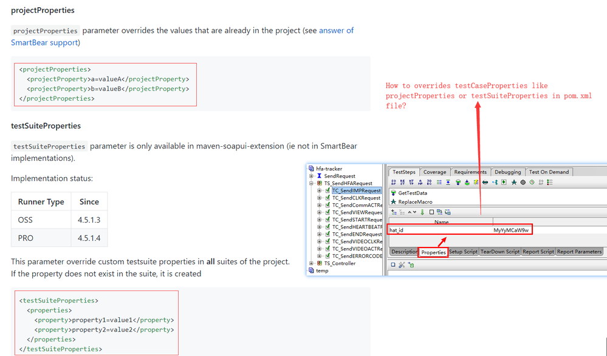This screenshot has width=607, height=356.
Task: Expand the SendRequest tree node
Action: pyautogui.click(x=312, y=176)
